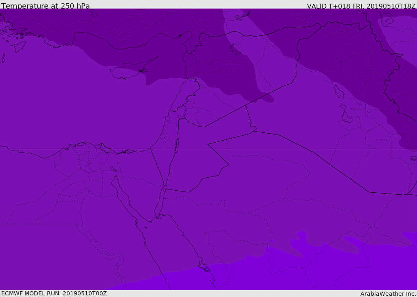Click the Mediterranean Sea medium-purple area
This screenshot has height=297, width=417.
tap(80, 101)
